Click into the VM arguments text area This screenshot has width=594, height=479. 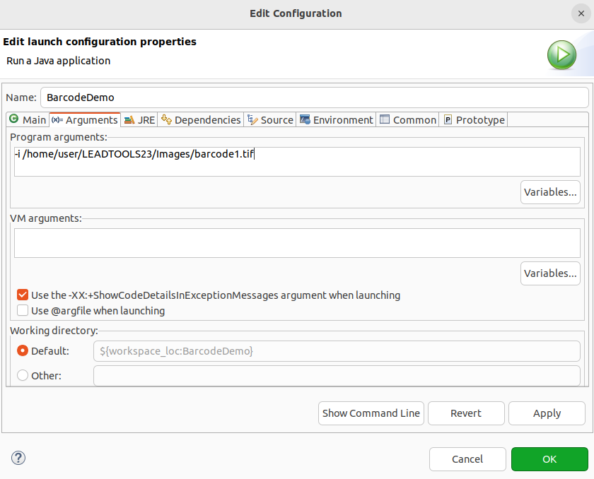point(297,243)
